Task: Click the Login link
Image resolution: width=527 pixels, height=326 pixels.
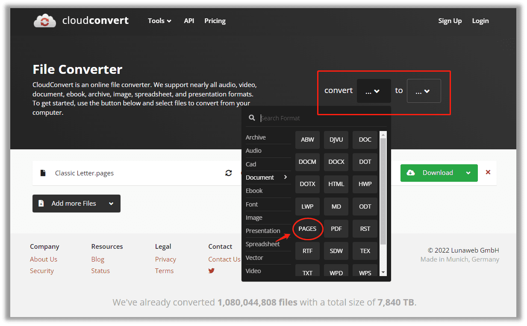Action: point(480,20)
